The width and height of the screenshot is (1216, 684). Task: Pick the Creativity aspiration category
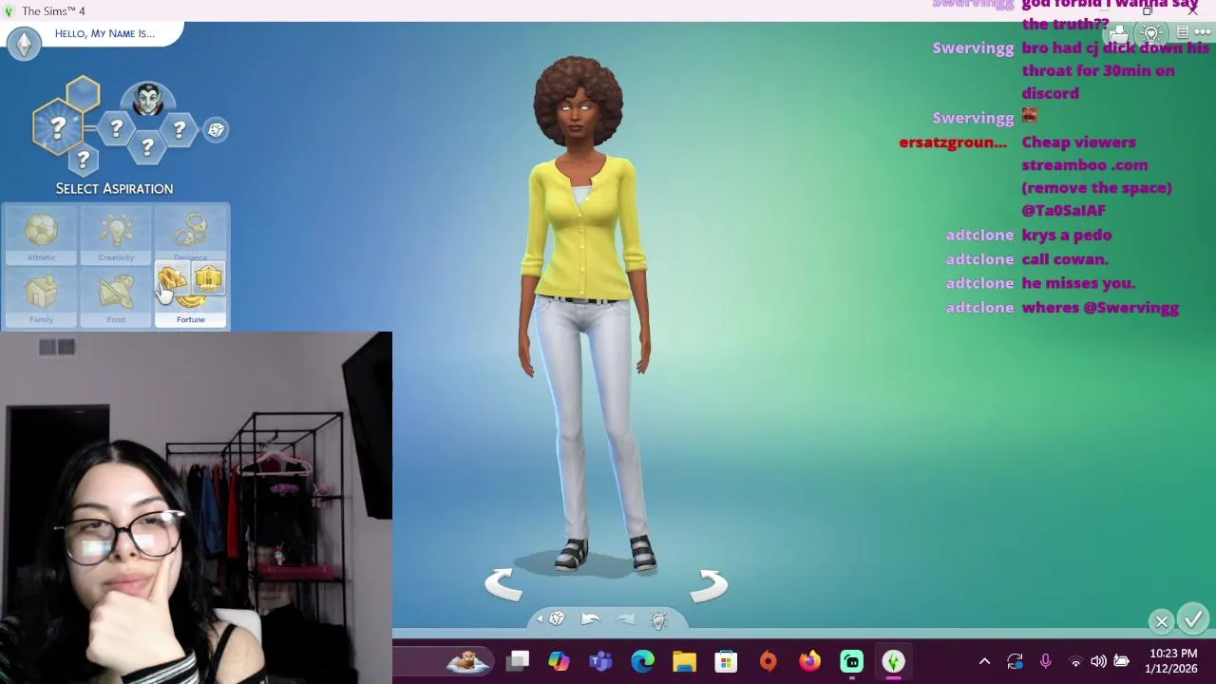tap(116, 236)
